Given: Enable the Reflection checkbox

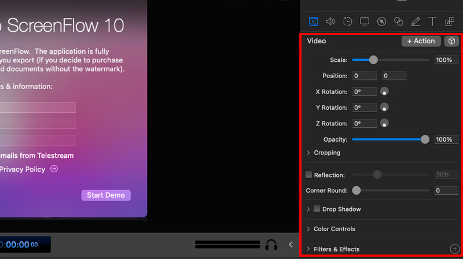Looking at the screenshot, I should tap(308, 175).
